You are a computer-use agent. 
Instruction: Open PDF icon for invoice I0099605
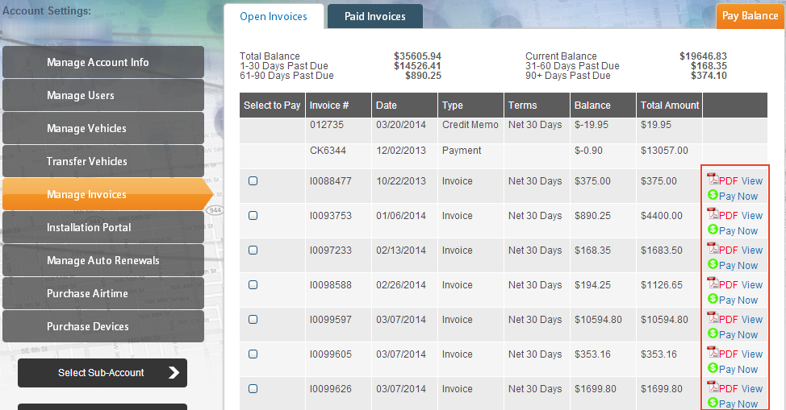[x=713, y=352]
